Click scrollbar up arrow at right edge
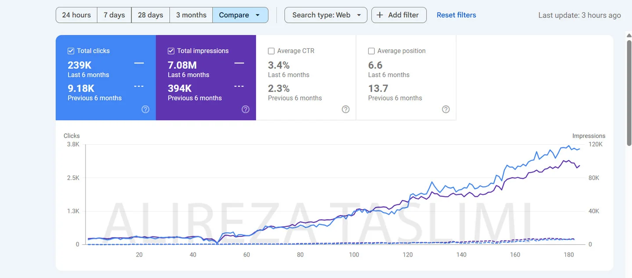Screen dimensions: 632x278 [628, 36]
